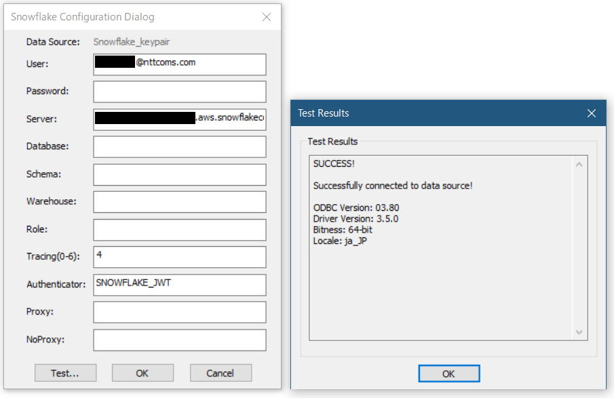The height and width of the screenshot is (398, 614).
Task: Select the 'Locale: ja_JP' line
Action: [x=340, y=241]
